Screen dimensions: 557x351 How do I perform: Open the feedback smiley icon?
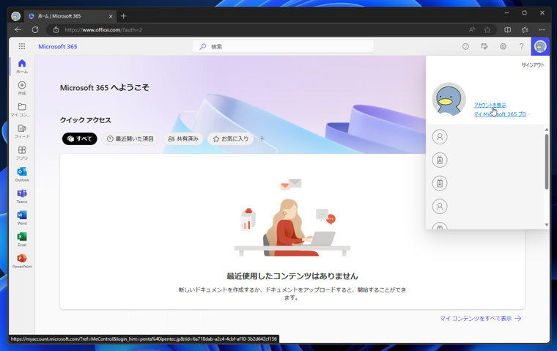(x=465, y=46)
